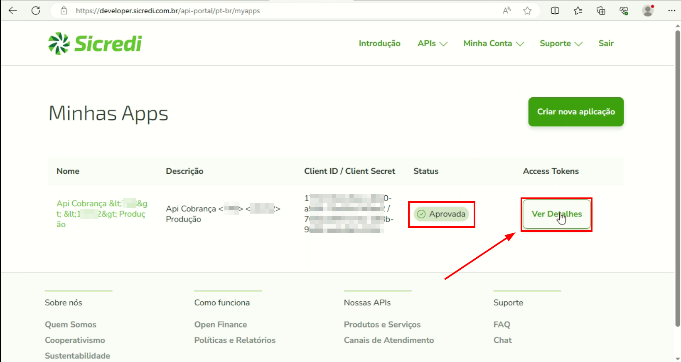The image size is (681, 362).
Task: Go back using browser back arrow
Action: [13, 11]
